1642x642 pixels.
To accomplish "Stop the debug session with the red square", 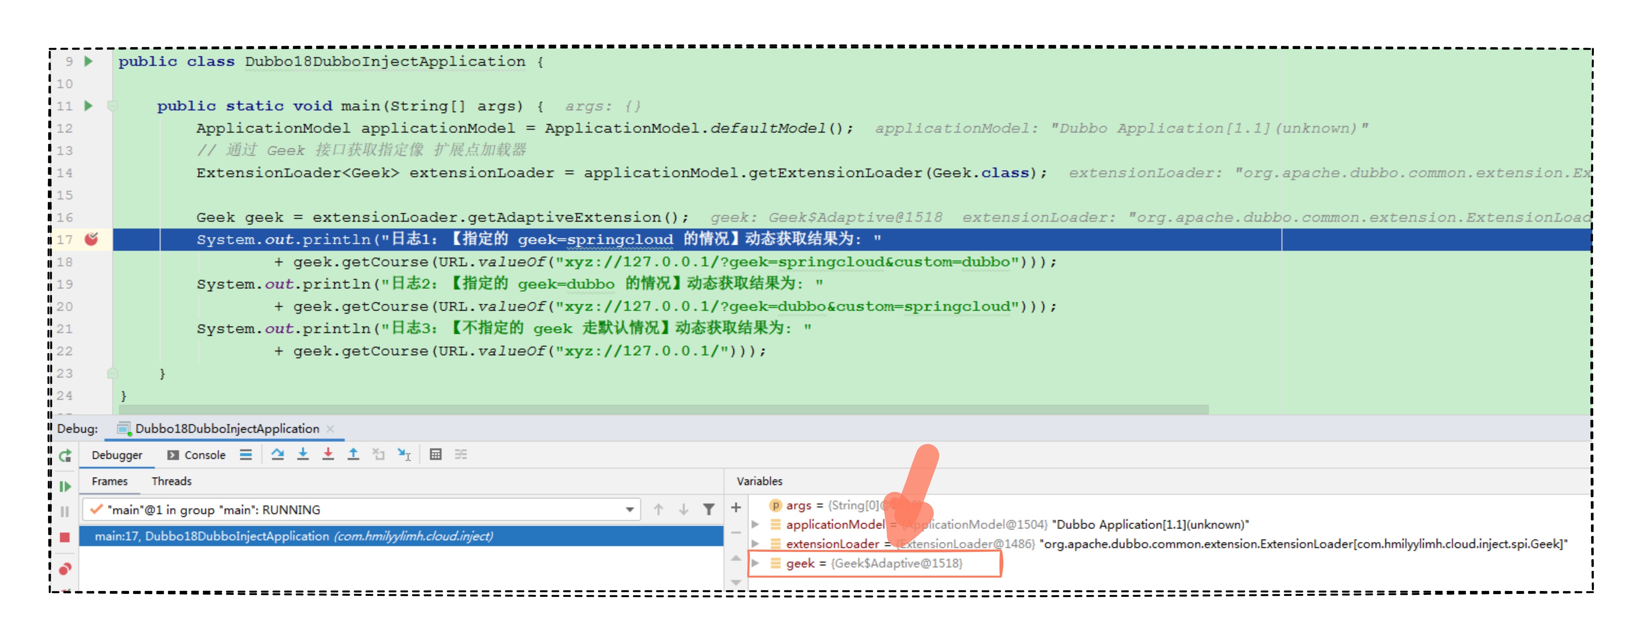I will [x=65, y=537].
